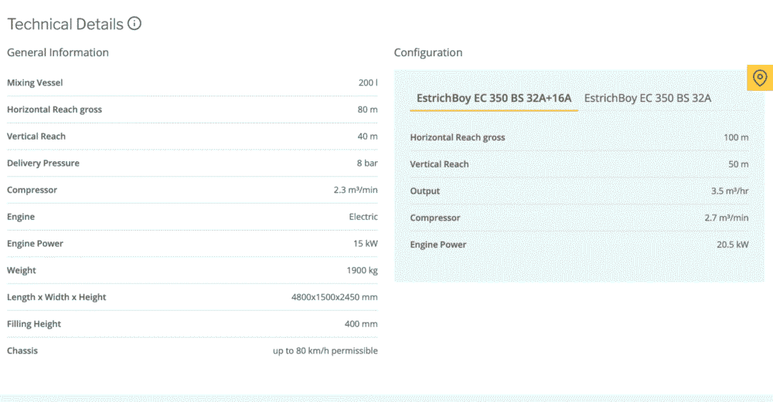Click the 8 bar value

point(367,163)
